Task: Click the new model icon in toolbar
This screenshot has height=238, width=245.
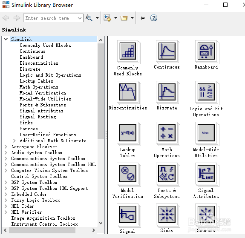Action: pyautogui.click(x=107, y=18)
